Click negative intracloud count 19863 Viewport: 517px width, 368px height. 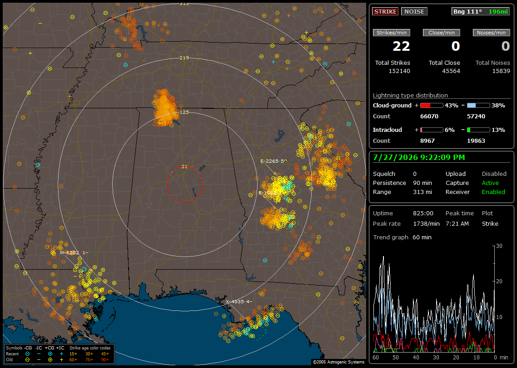476,141
